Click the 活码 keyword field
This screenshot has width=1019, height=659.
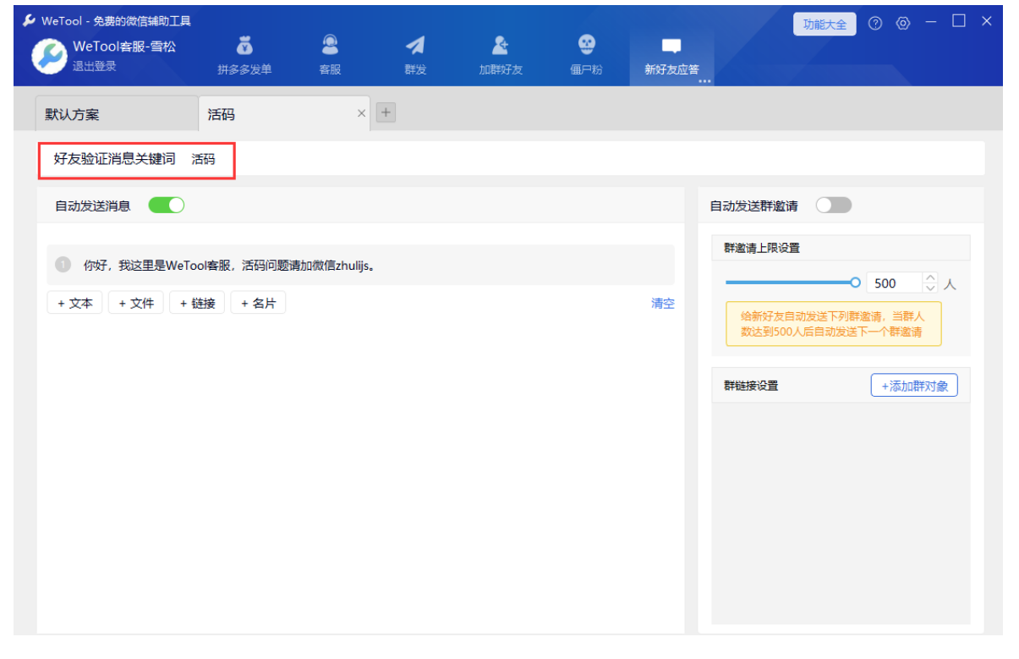[203, 159]
